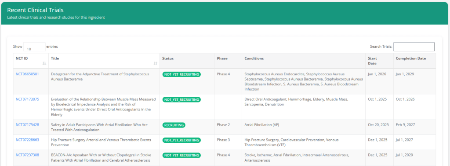
Task: Click completion date Jul 1, 2029
Action: (404, 155)
